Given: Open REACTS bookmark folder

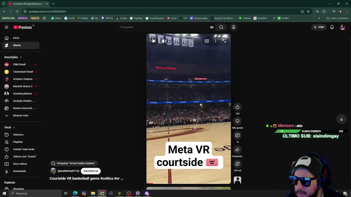Looking at the screenshot, I should tap(35, 18).
